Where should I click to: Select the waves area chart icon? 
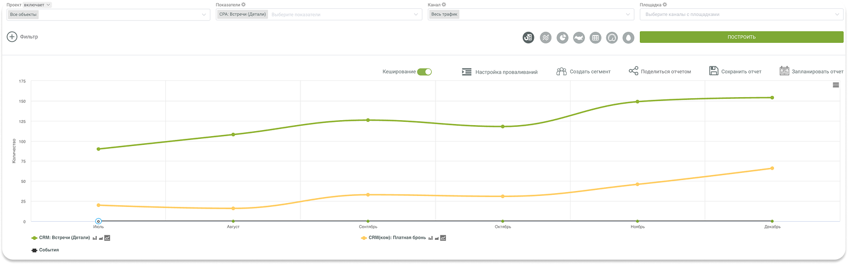[x=545, y=37]
